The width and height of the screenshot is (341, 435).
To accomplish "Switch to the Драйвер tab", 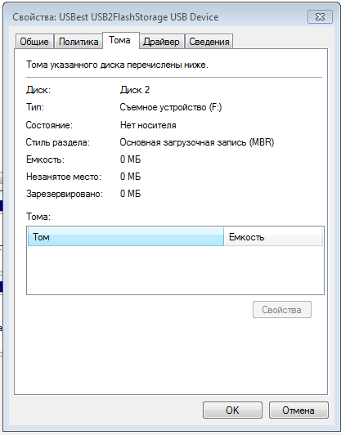I will (161, 42).
